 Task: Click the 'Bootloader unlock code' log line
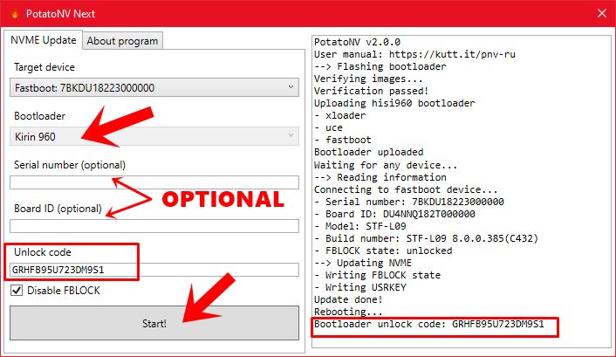click(x=429, y=324)
